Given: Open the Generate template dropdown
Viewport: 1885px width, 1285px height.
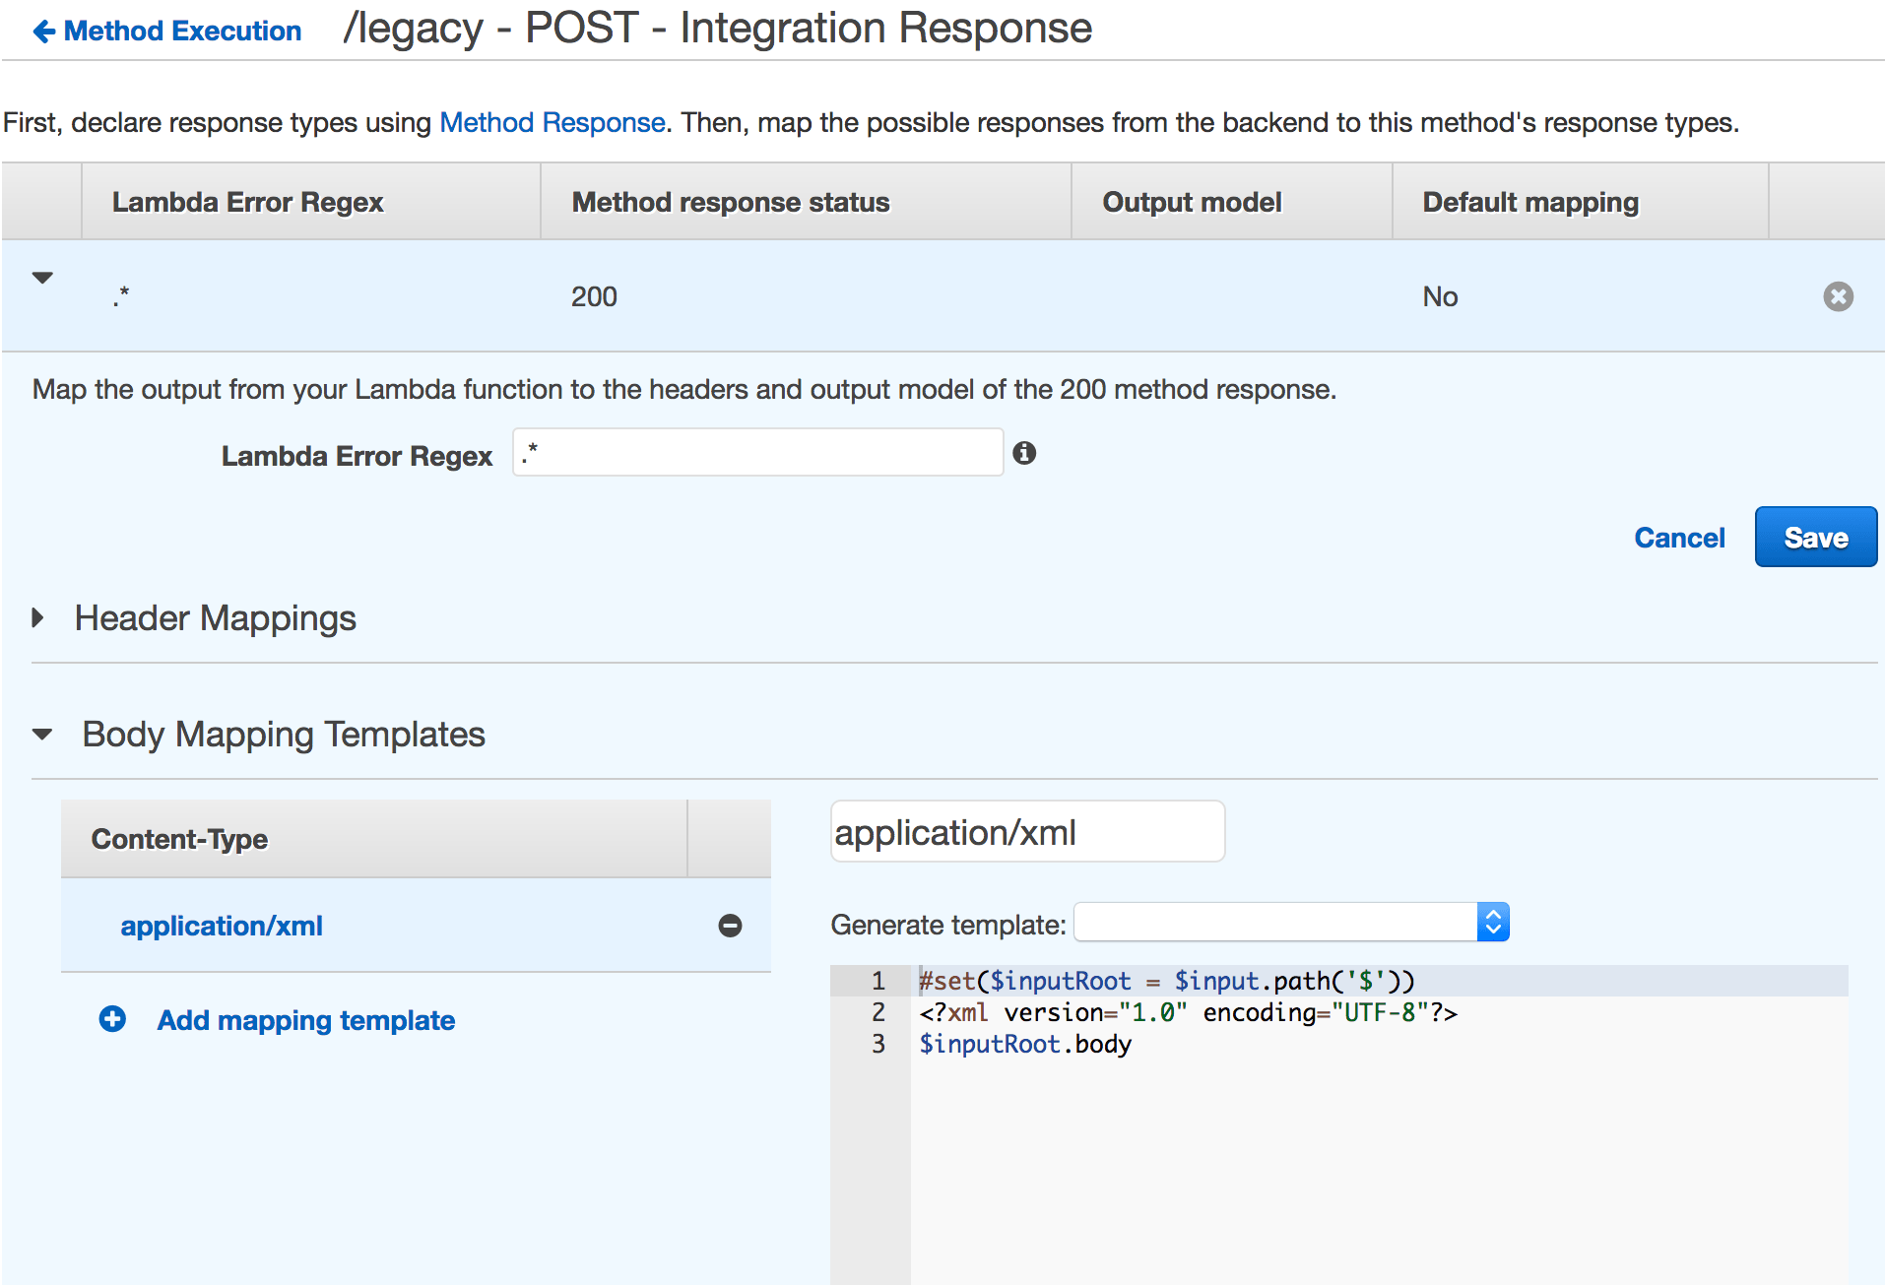Looking at the screenshot, I should [x=1291, y=923].
